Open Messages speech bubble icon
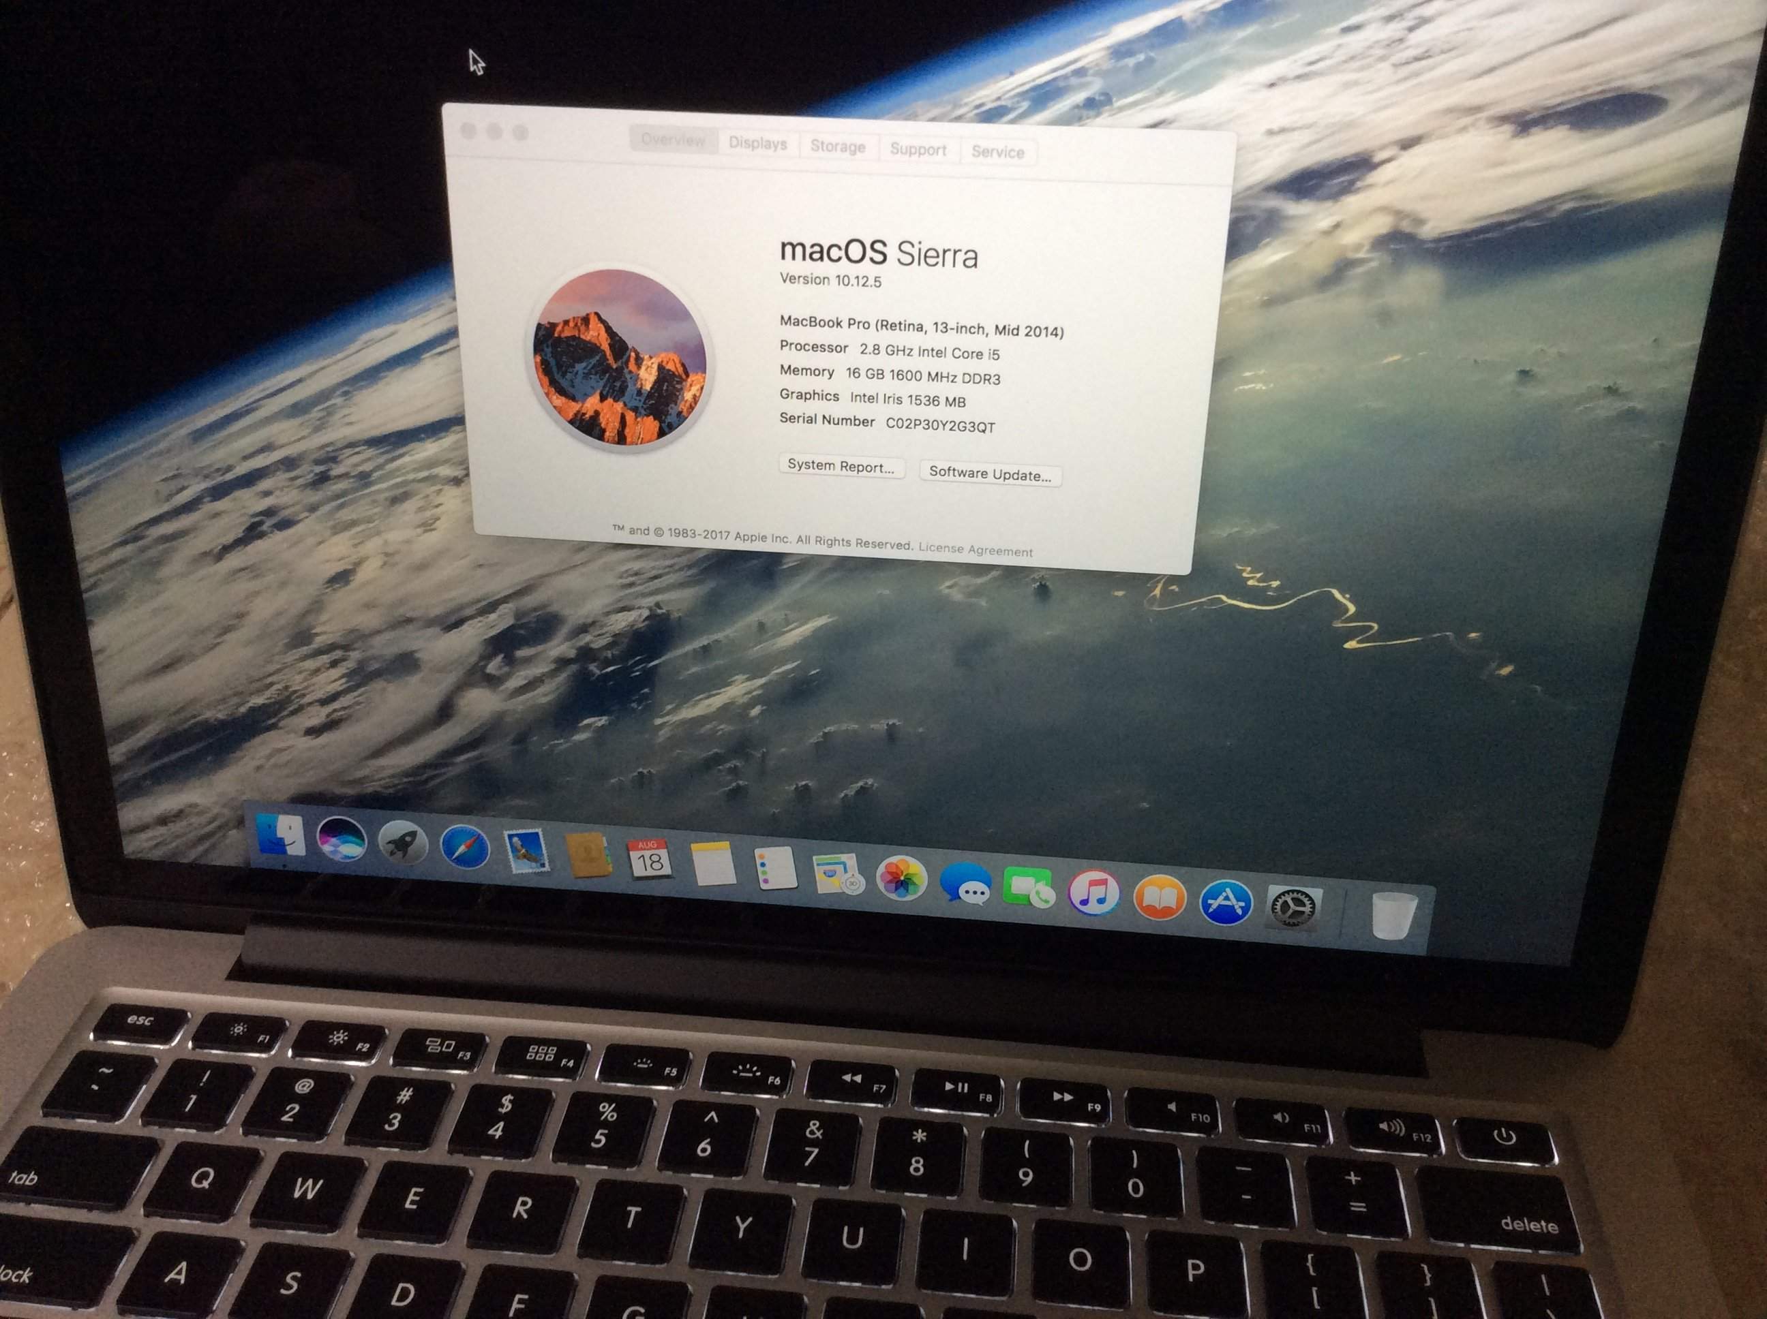 pyautogui.click(x=966, y=883)
